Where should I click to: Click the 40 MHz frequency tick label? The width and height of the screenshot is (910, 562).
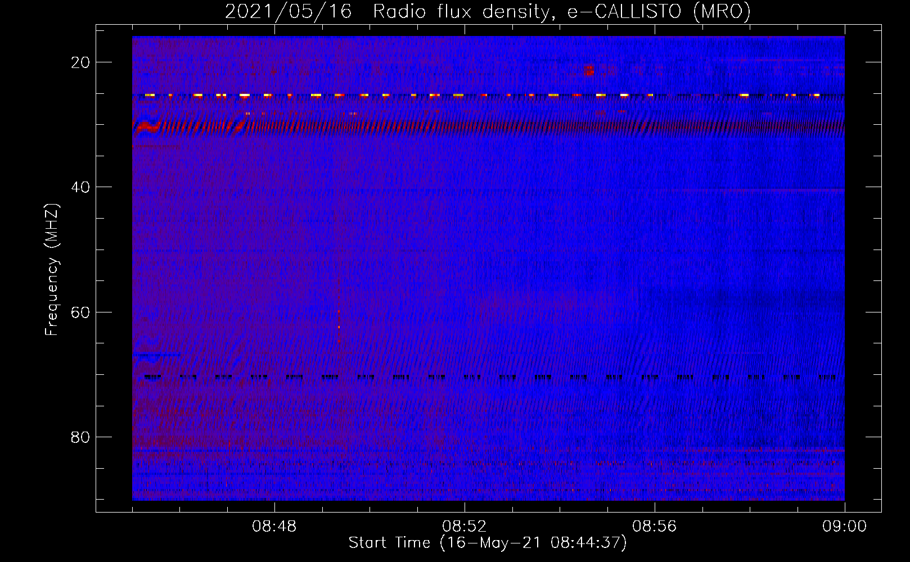(80, 187)
